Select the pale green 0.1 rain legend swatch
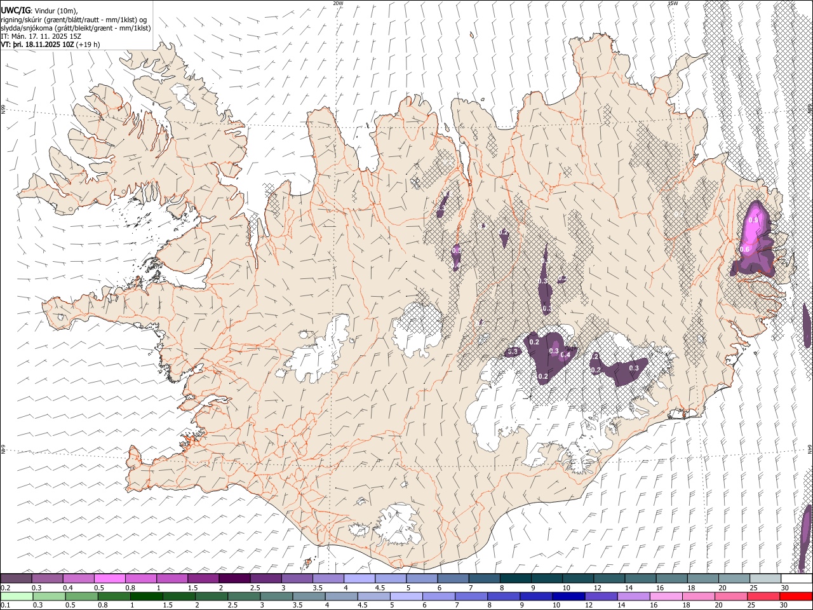This screenshot has height=610, width=813. tap(17, 596)
